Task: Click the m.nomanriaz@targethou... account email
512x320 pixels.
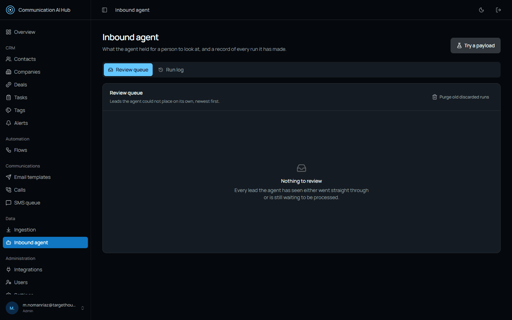Action: tap(49, 305)
